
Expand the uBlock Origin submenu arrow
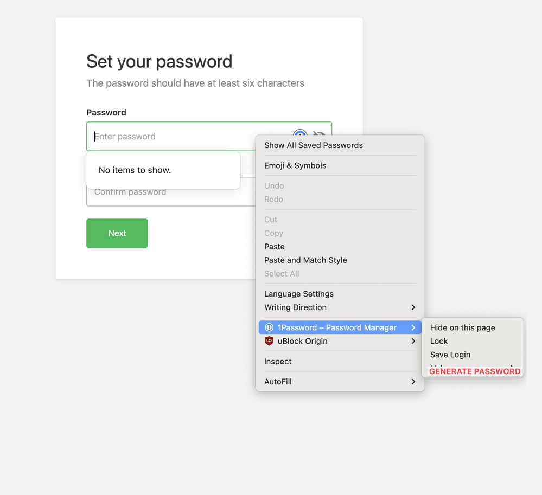tap(413, 341)
